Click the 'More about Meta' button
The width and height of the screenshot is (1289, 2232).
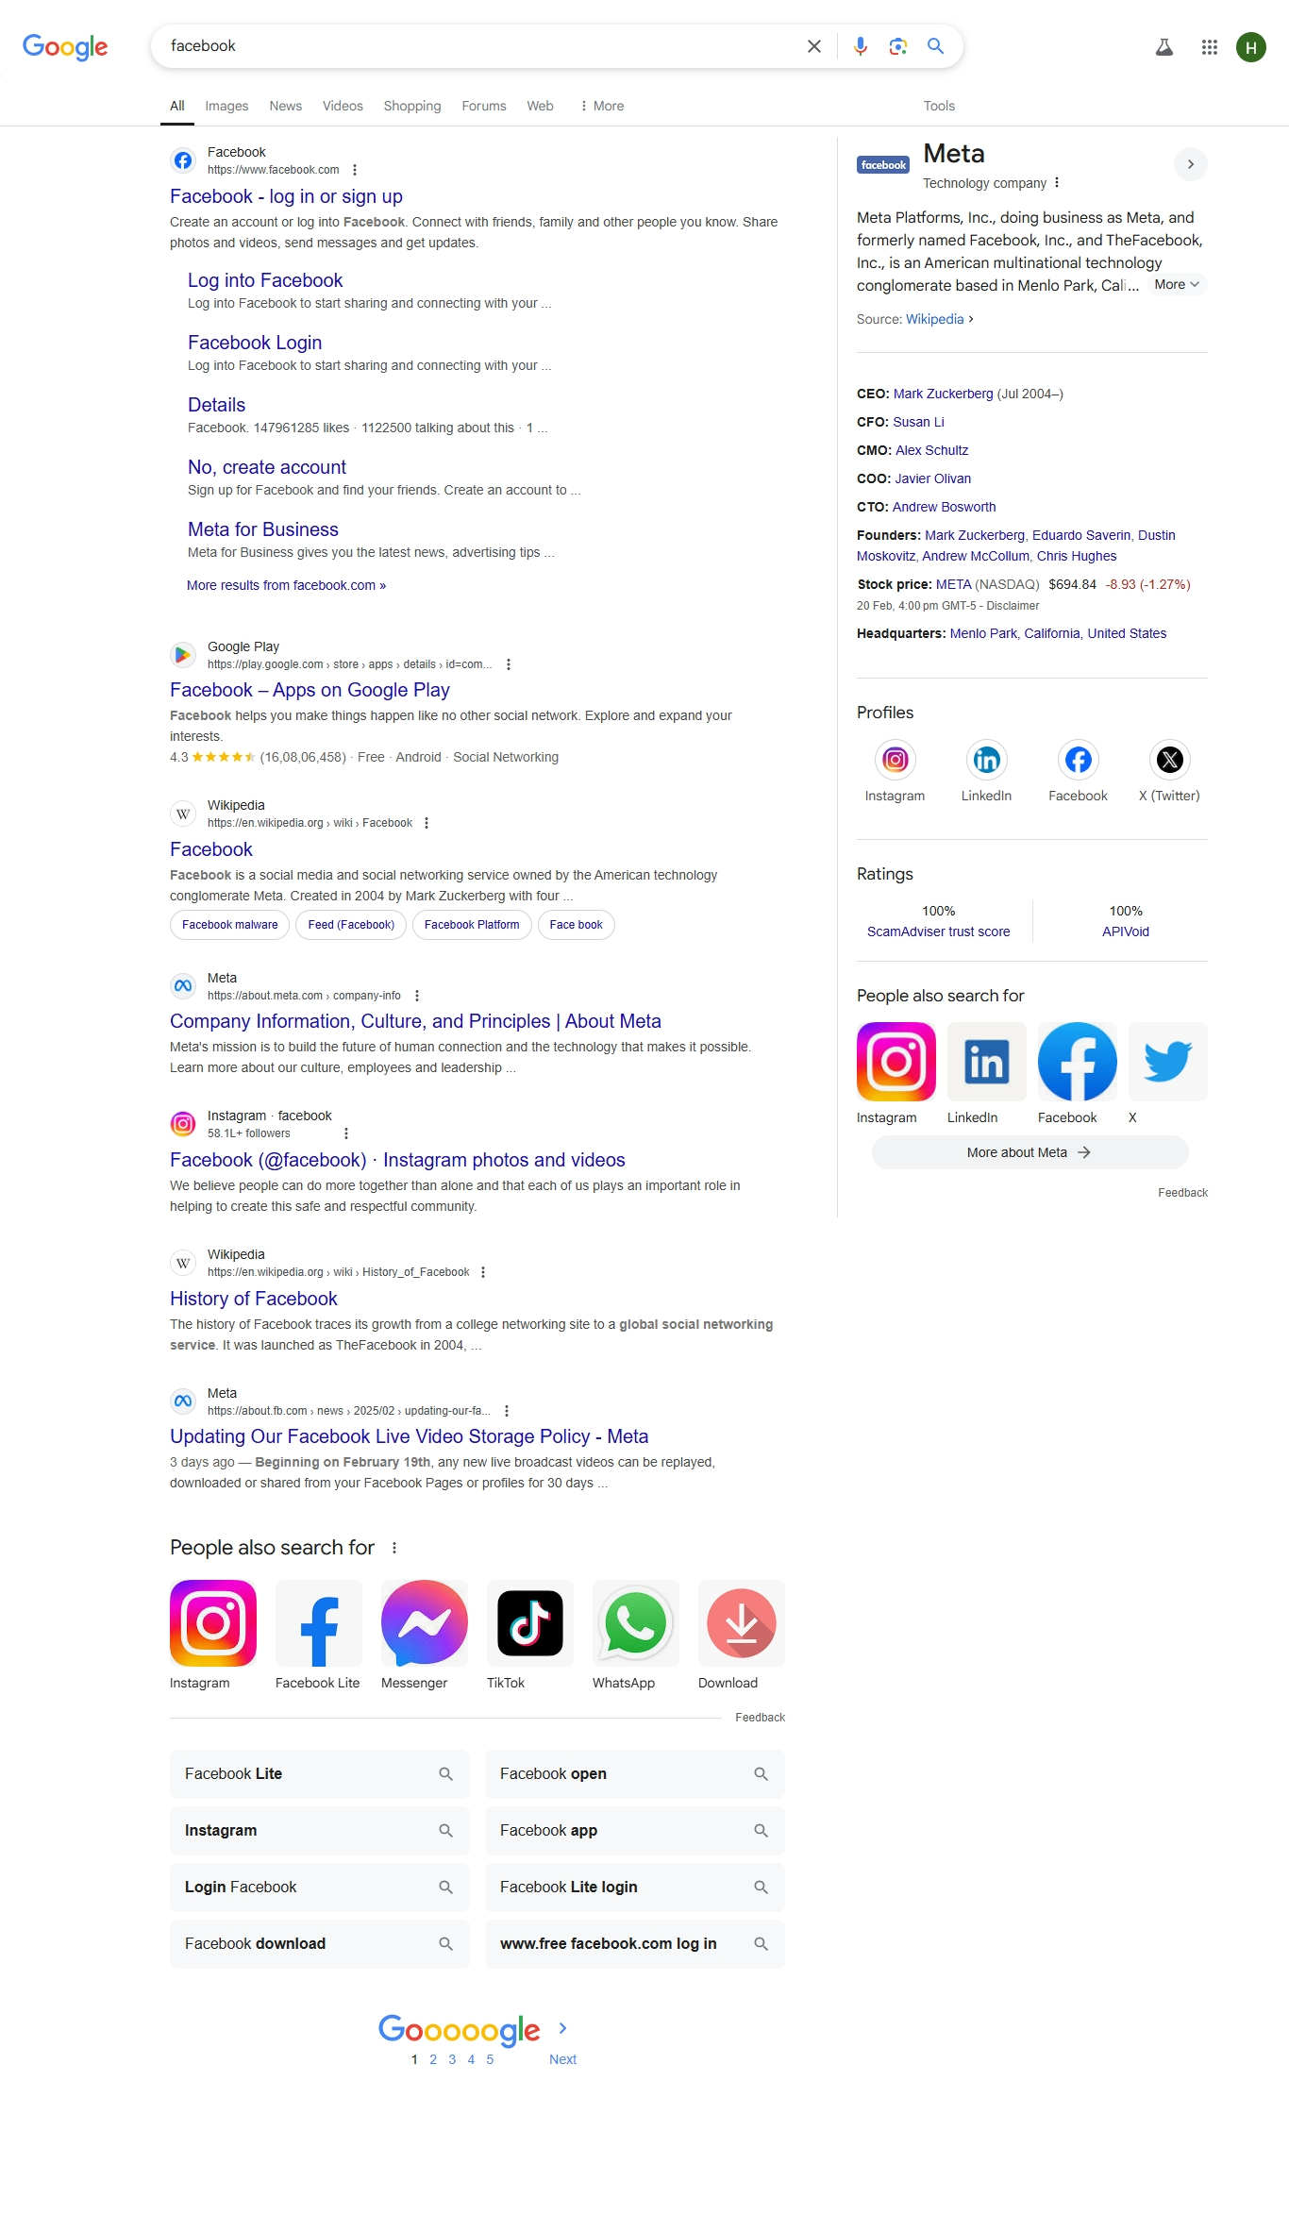[x=1030, y=1152]
